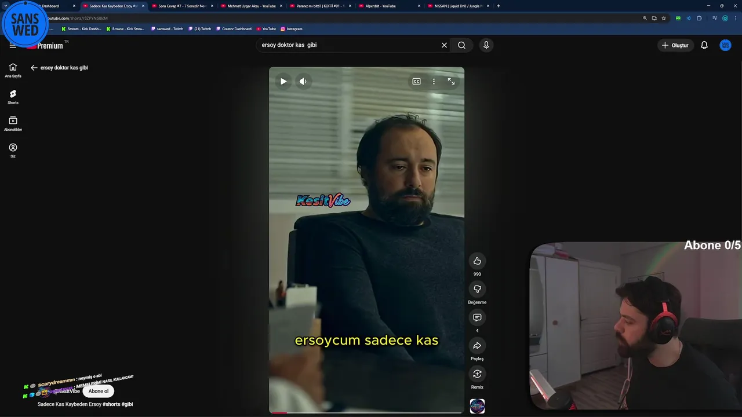742x417 pixels.
Task: Open Abonelikler in the sidebar
Action: coord(13,124)
